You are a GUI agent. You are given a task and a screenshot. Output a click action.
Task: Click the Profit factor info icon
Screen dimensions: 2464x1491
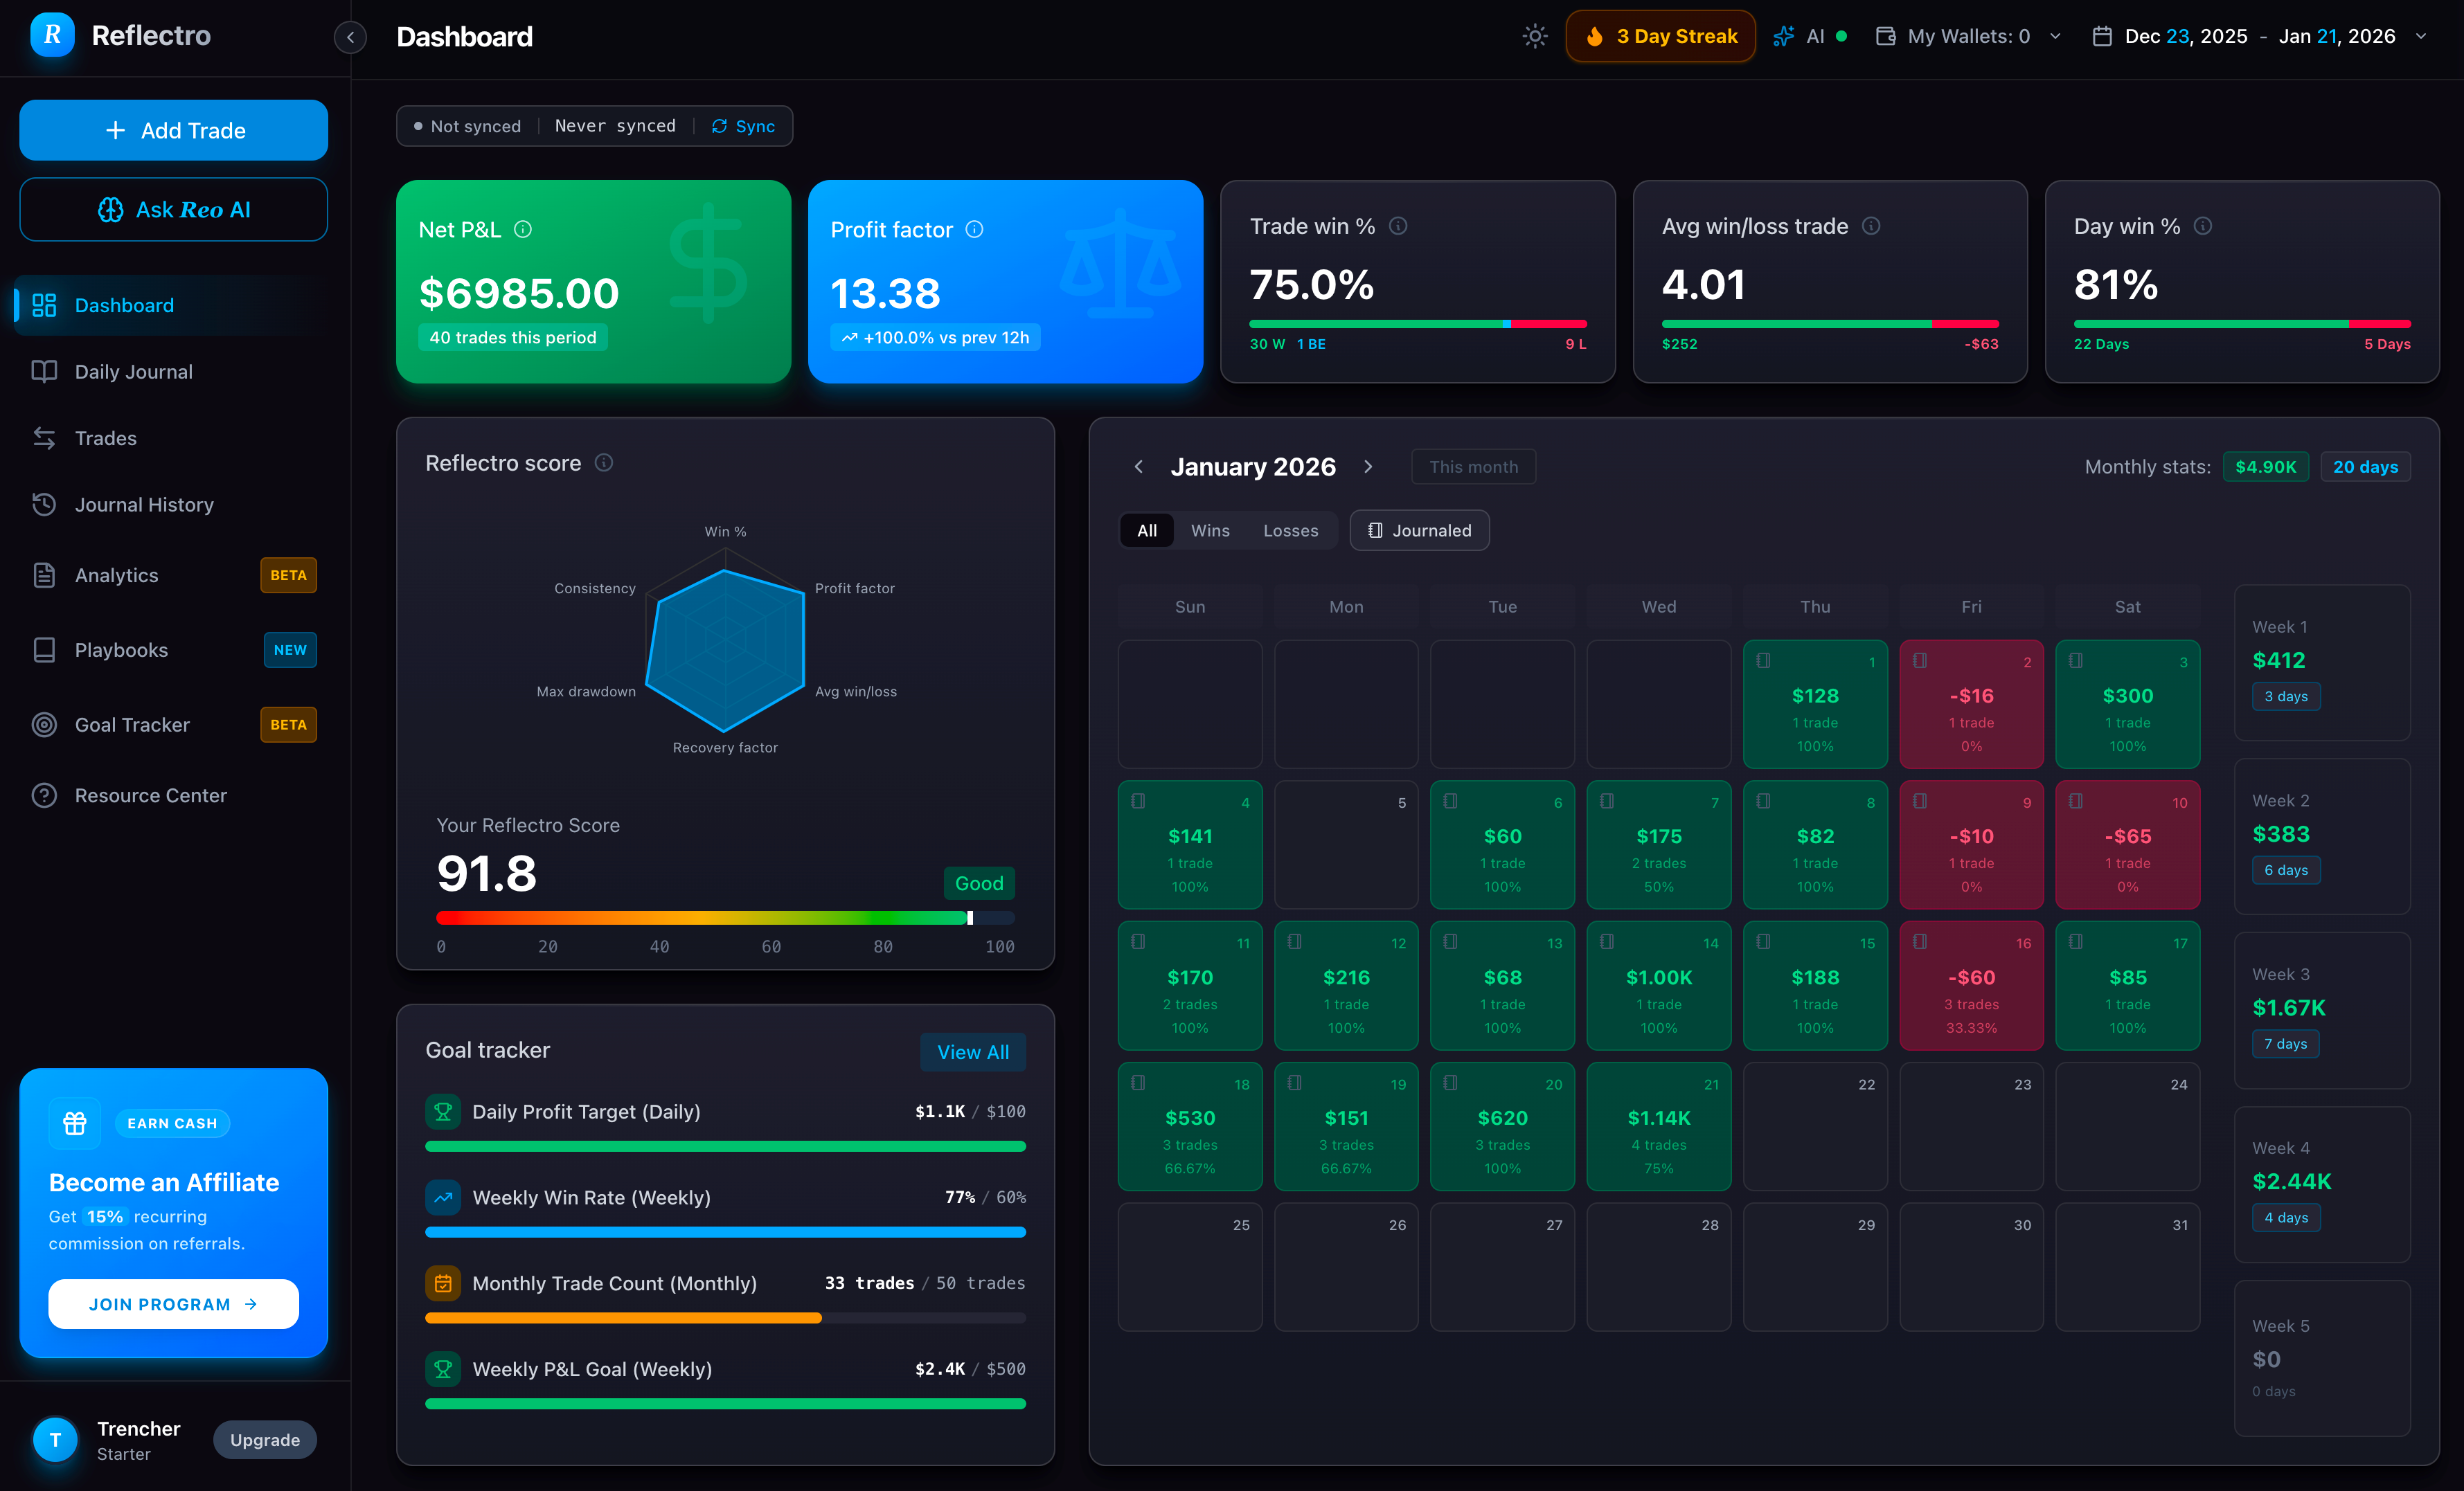pyautogui.click(x=975, y=229)
